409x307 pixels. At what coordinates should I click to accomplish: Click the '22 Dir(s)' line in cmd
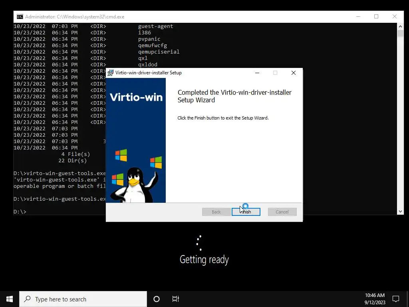(73, 161)
